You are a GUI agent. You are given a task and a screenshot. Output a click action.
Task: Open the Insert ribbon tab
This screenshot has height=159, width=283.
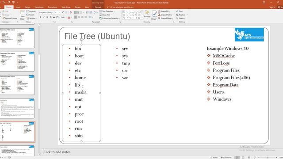tap(18, 7)
